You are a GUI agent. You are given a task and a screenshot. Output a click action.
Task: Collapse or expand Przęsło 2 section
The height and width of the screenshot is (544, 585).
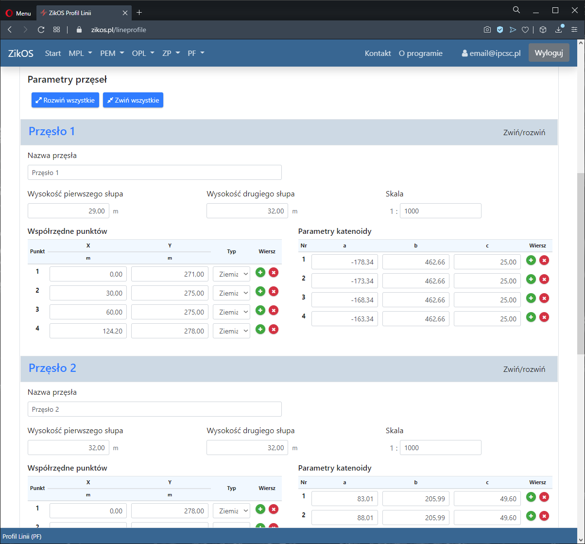[x=524, y=369]
